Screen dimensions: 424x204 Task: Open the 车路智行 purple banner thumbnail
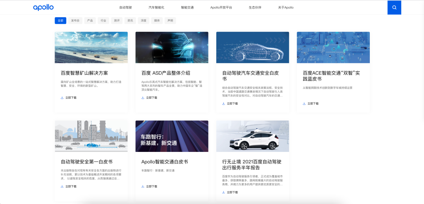[172, 136]
